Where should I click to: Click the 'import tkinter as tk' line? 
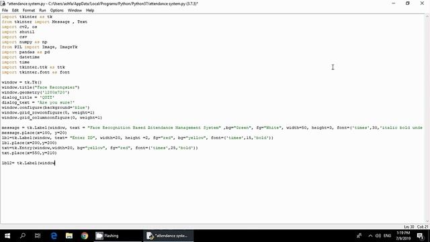(27, 17)
